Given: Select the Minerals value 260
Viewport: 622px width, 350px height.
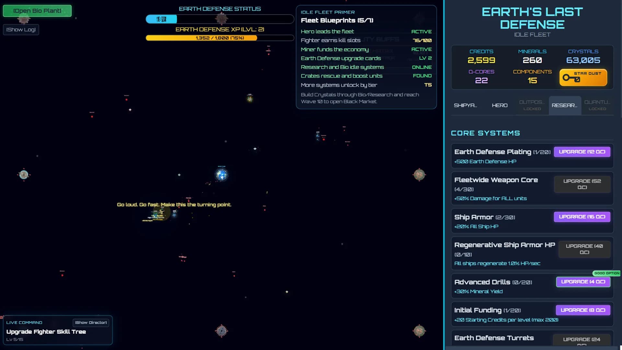Looking at the screenshot, I should [532, 60].
